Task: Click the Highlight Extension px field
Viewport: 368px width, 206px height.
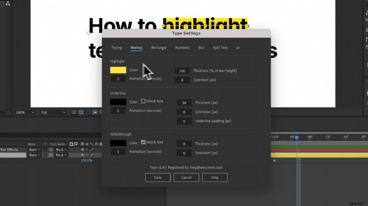Action: coord(182,80)
